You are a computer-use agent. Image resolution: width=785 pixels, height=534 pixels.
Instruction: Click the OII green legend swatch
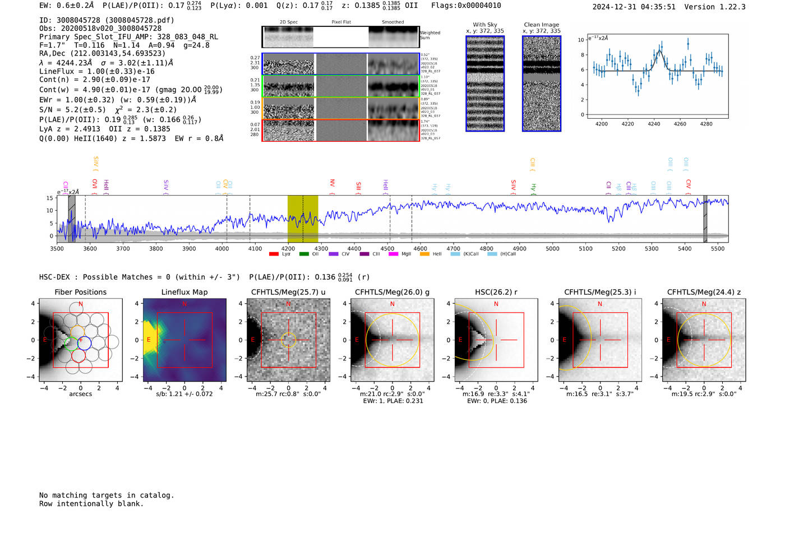304,254
